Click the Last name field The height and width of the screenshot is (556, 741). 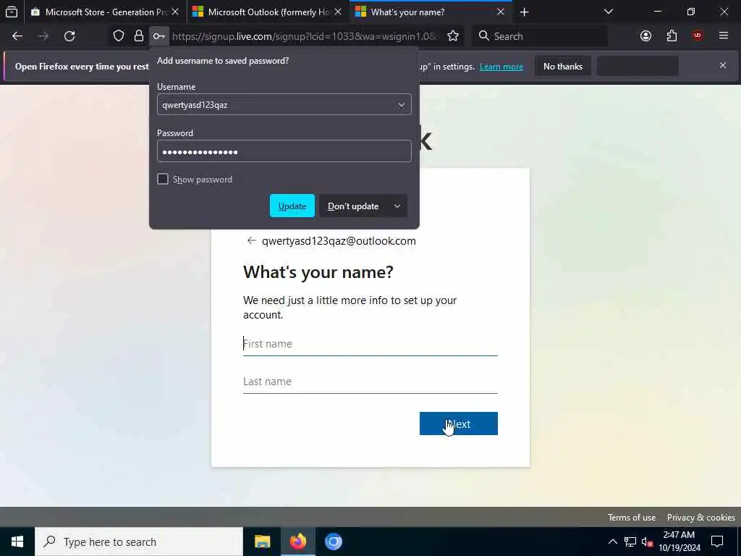tap(370, 382)
